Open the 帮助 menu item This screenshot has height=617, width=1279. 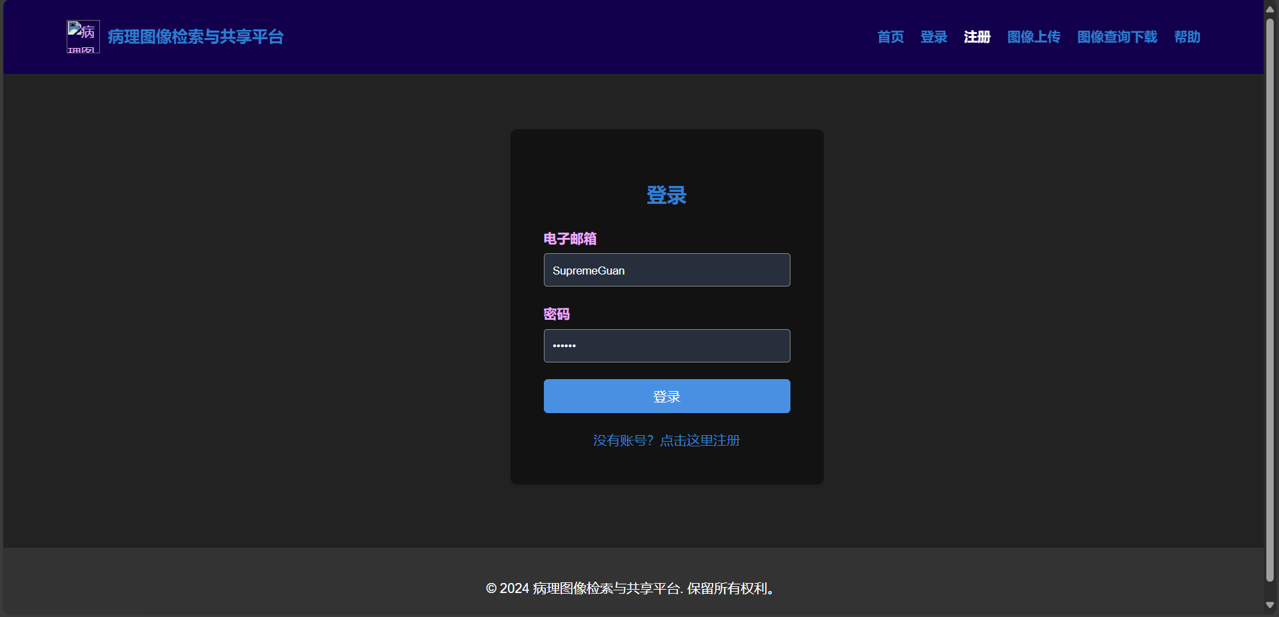pyautogui.click(x=1187, y=37)
